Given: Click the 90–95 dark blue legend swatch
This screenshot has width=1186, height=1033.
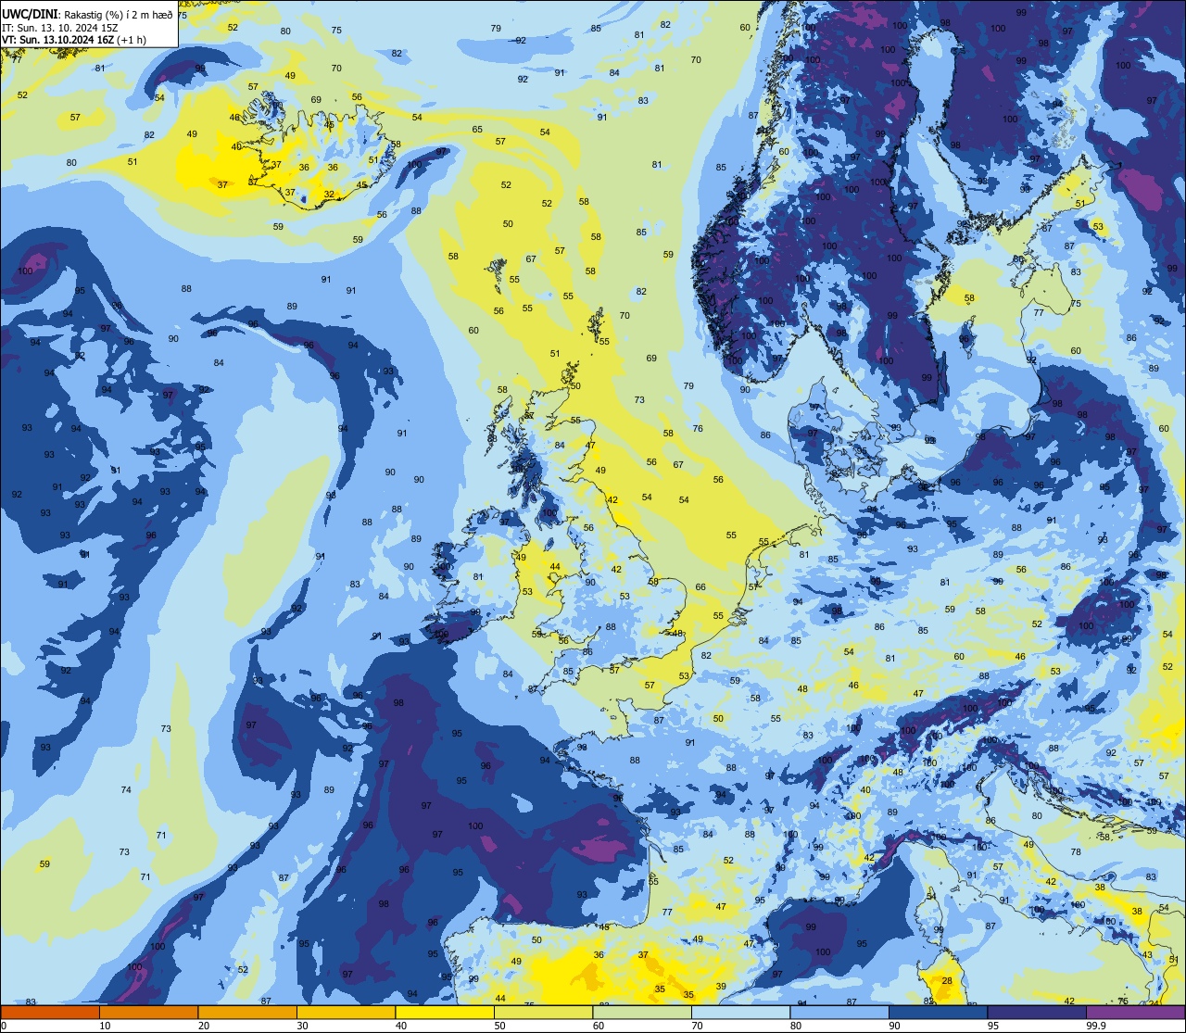Looking at the screenshot, I should 938,1012.
